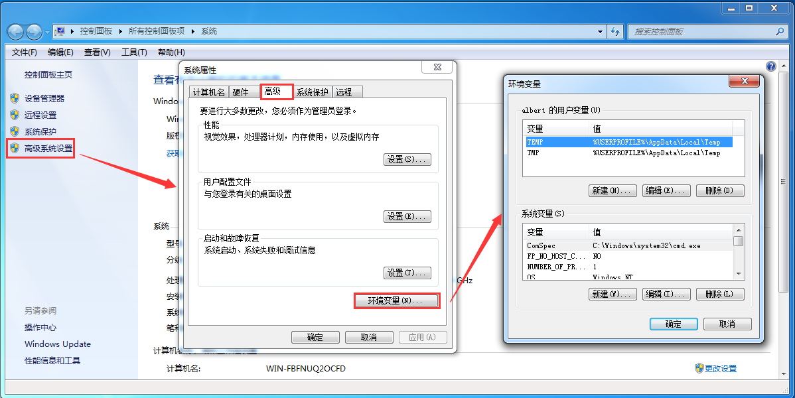
Task: Switch to the 硬件 tab
Action: coord(240,92)
